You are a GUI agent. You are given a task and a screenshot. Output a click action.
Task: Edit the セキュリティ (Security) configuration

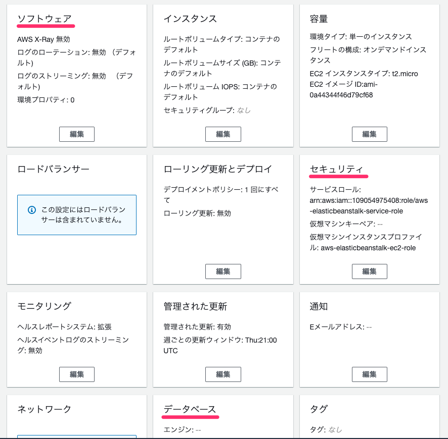click(369, 271)
